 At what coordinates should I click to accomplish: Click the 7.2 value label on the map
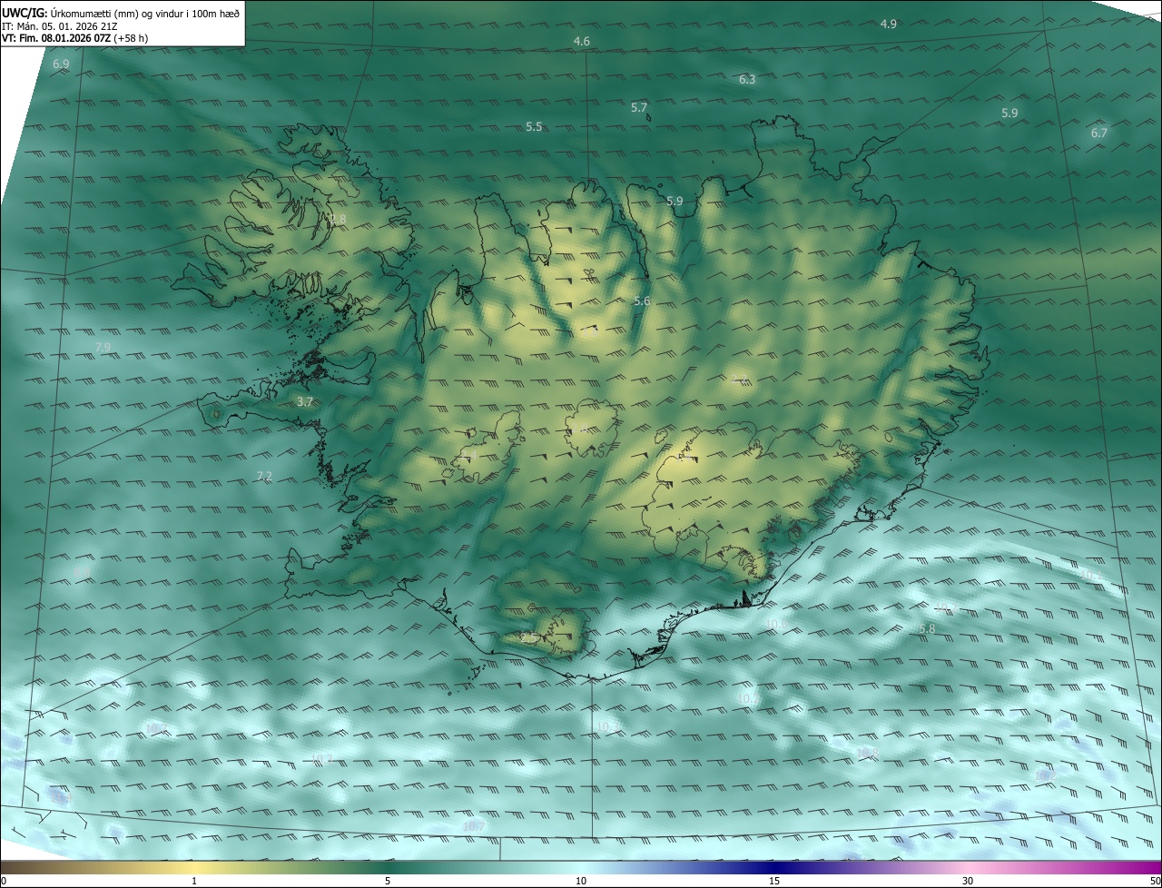pos(264,476)
